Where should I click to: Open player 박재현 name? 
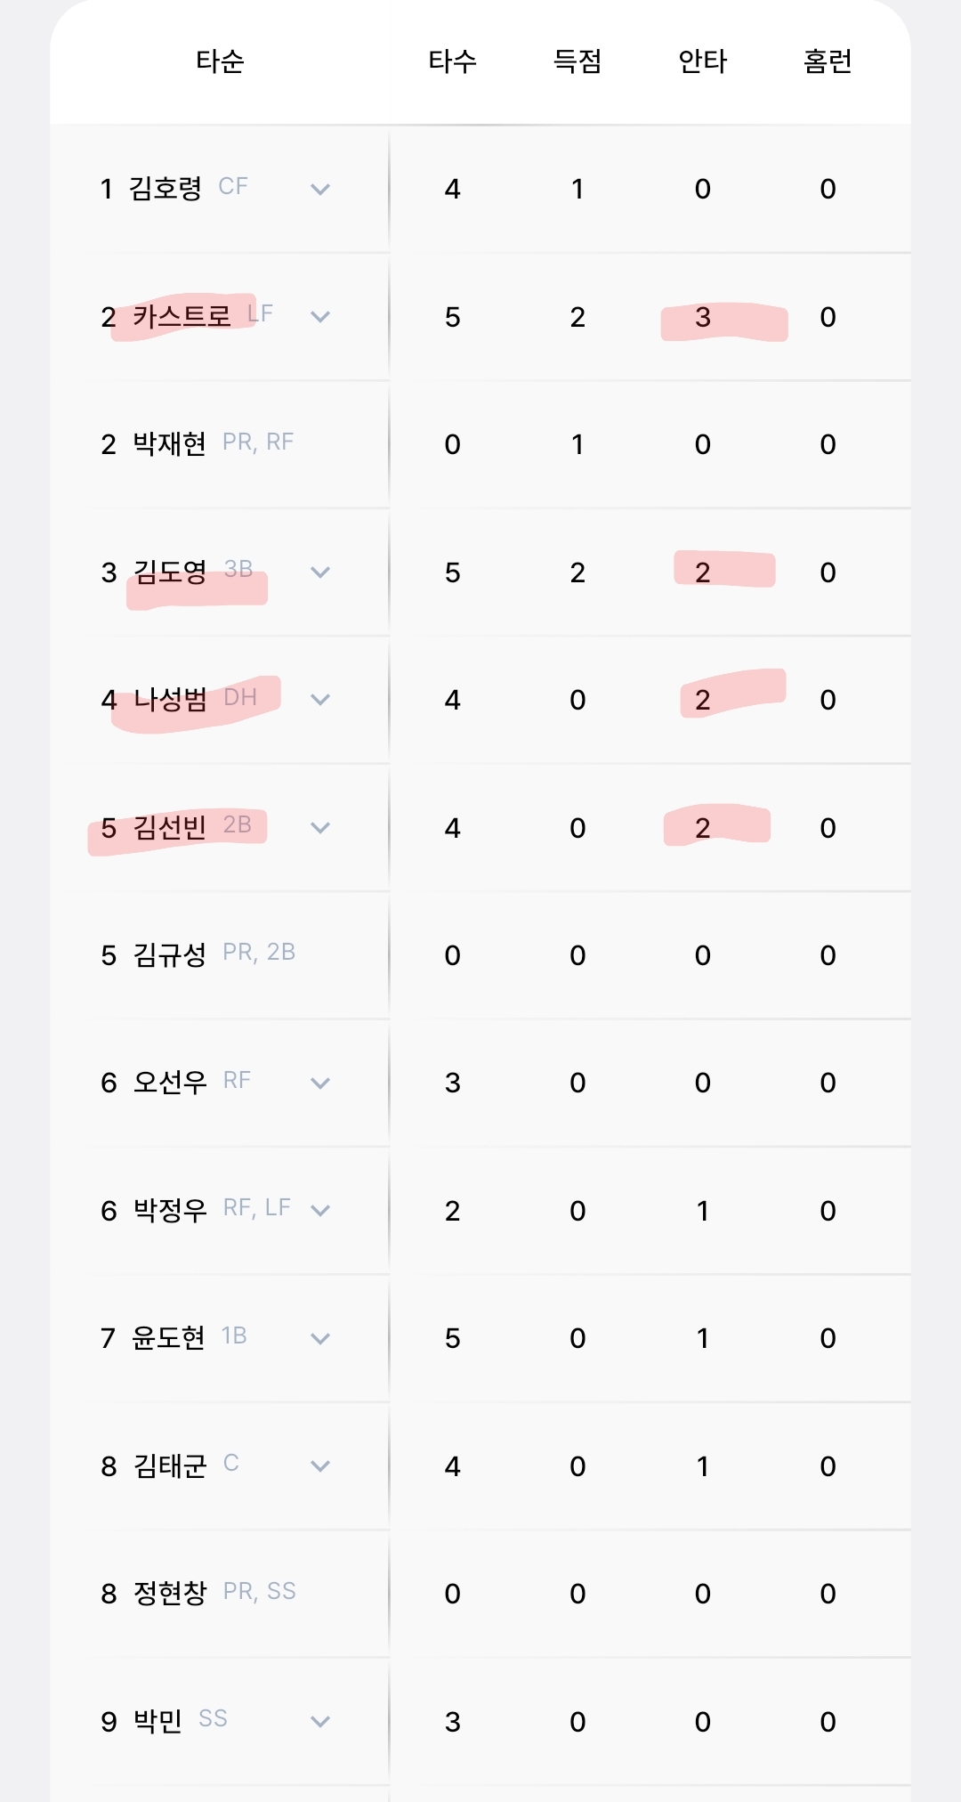169,444
